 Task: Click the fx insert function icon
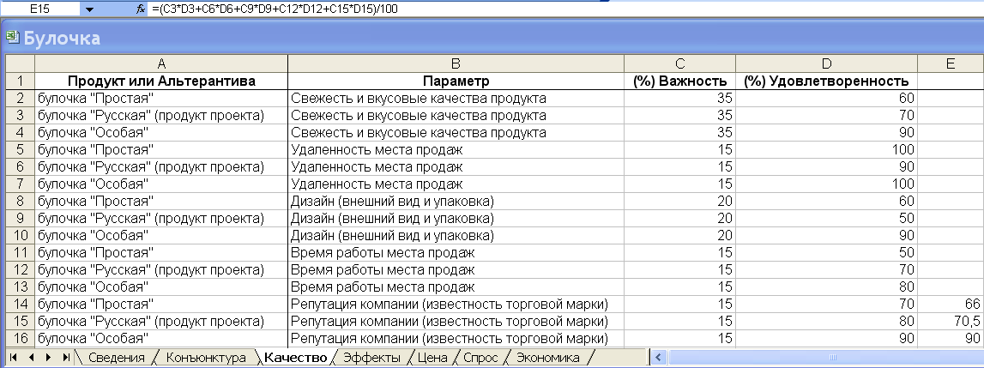point(141,9)
